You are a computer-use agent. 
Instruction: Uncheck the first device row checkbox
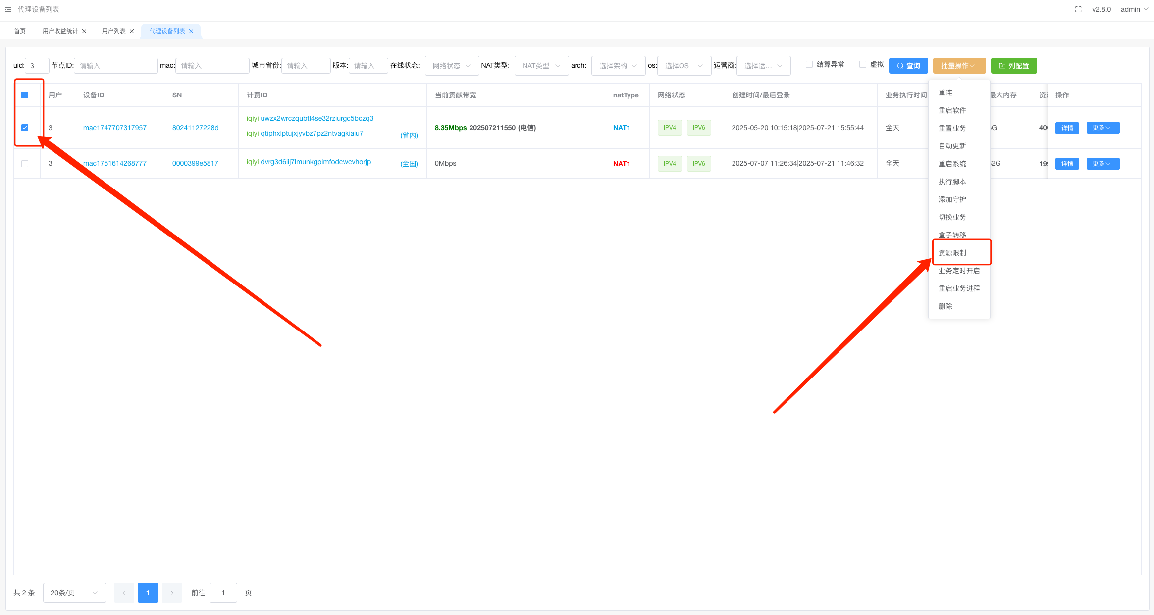(x=25, y=128)
